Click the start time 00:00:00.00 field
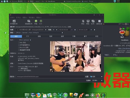130x98 pixels. [x=64, y=30]
